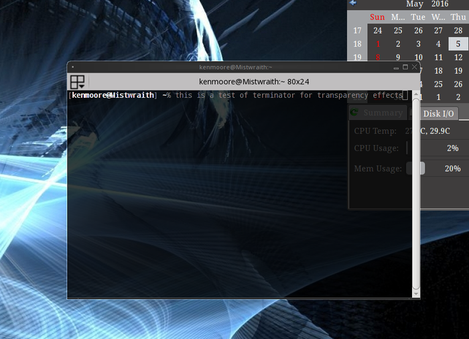This screenshot has width=469, height=339.
Task: Click the Thu column header in the calendar
Action: click(458, 17)
